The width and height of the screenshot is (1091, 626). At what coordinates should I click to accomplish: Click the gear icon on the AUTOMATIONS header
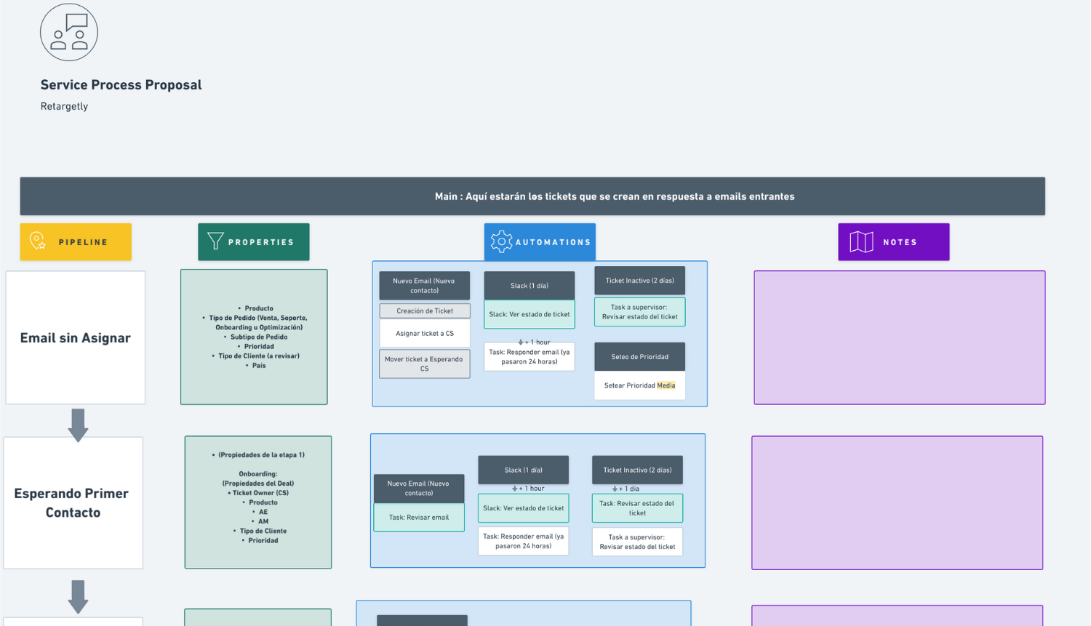(501, 241)
